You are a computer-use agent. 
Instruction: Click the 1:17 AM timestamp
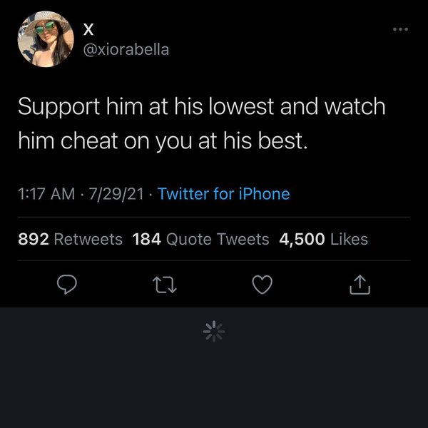[46, 194]
